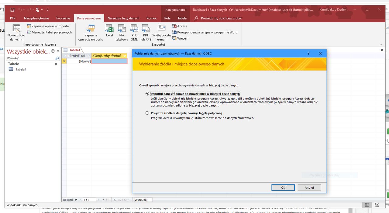Click Anuluj in the ODBC dialog
Screen dimensions: 389x213
[x=309, y=187]
